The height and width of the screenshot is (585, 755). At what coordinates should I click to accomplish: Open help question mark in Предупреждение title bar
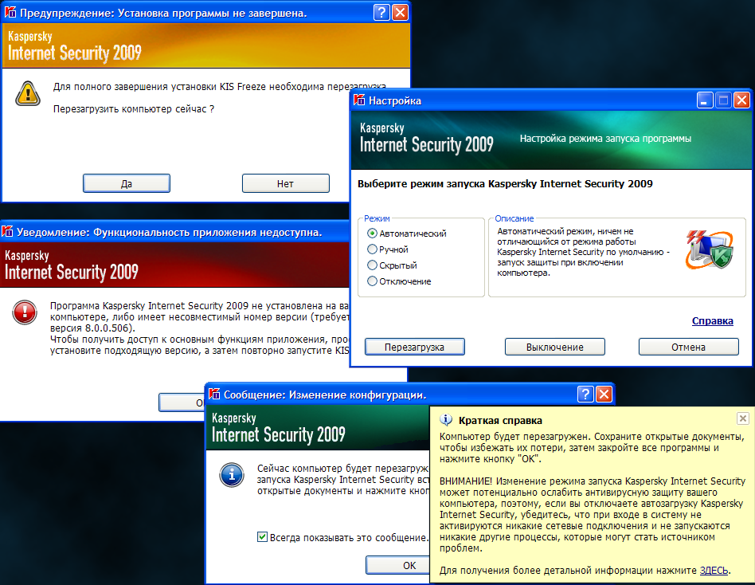pyautogui.click(x=381, y=12)
